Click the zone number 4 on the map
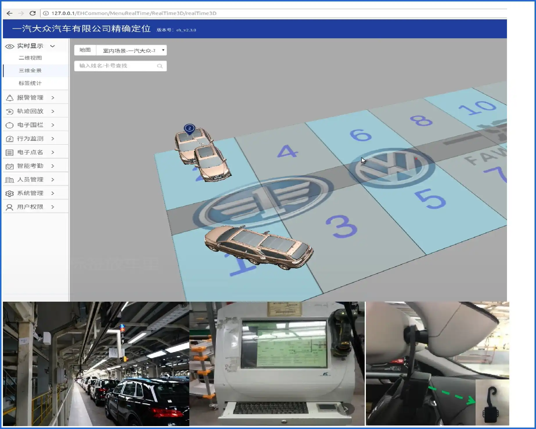Screen dimensions: 536x429 pos(287,151)
